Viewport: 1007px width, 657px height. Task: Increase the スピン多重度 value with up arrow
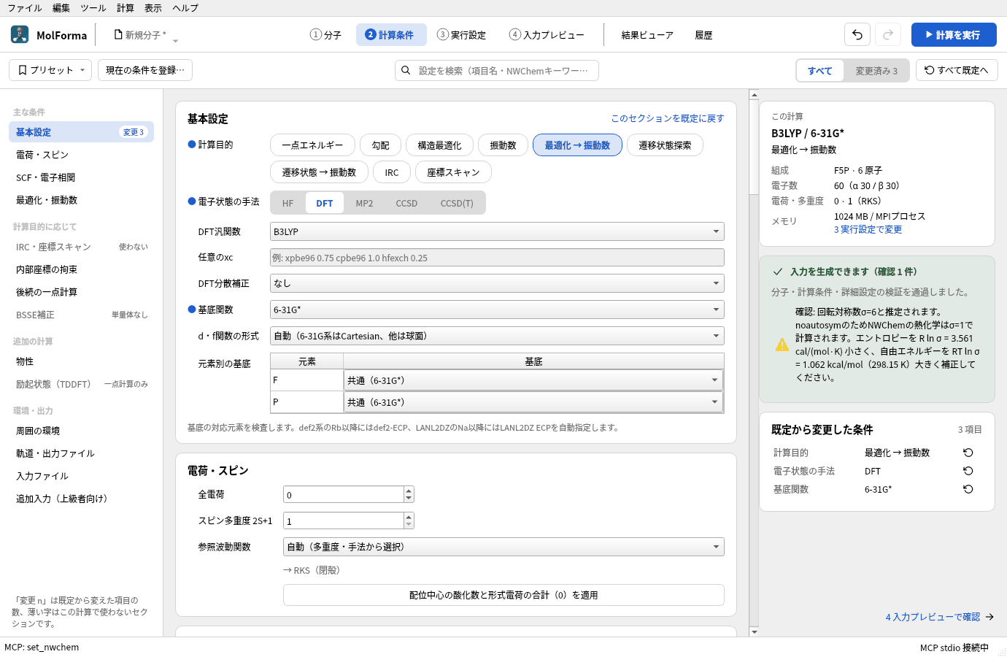tap(409, 516)
